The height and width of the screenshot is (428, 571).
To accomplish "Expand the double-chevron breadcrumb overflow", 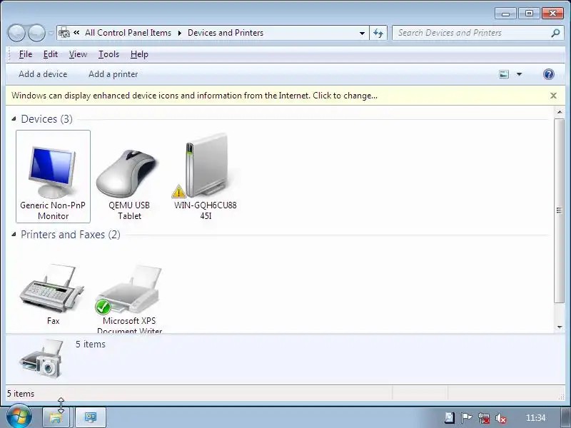I will click(76, 32).
